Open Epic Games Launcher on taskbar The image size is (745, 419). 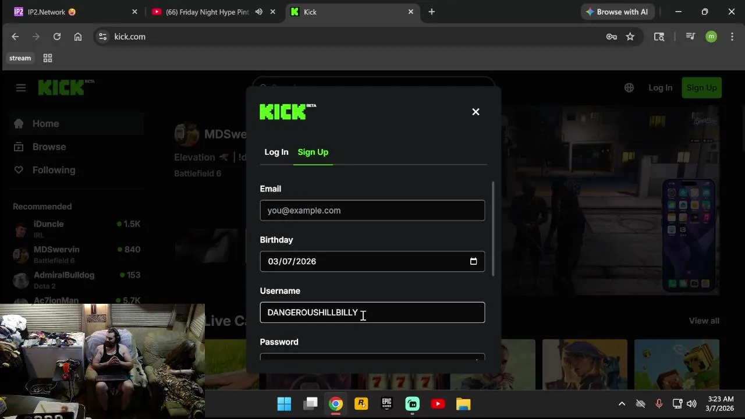(386, 404)
